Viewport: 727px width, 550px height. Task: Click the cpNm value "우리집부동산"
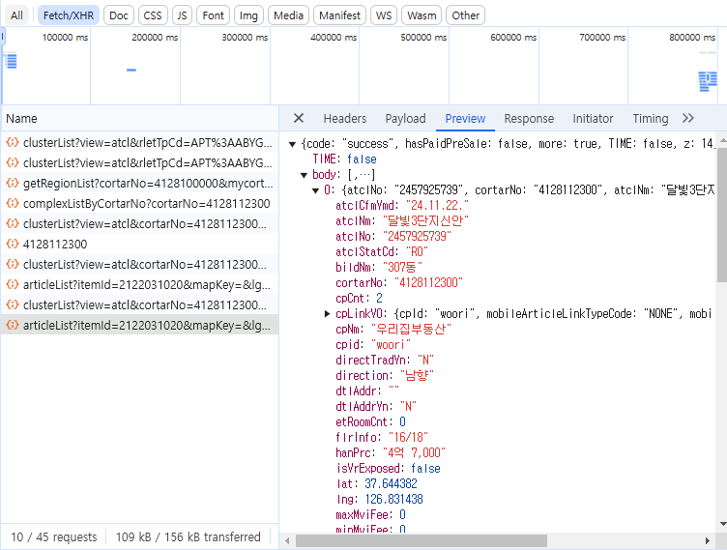tap(411, 330)
